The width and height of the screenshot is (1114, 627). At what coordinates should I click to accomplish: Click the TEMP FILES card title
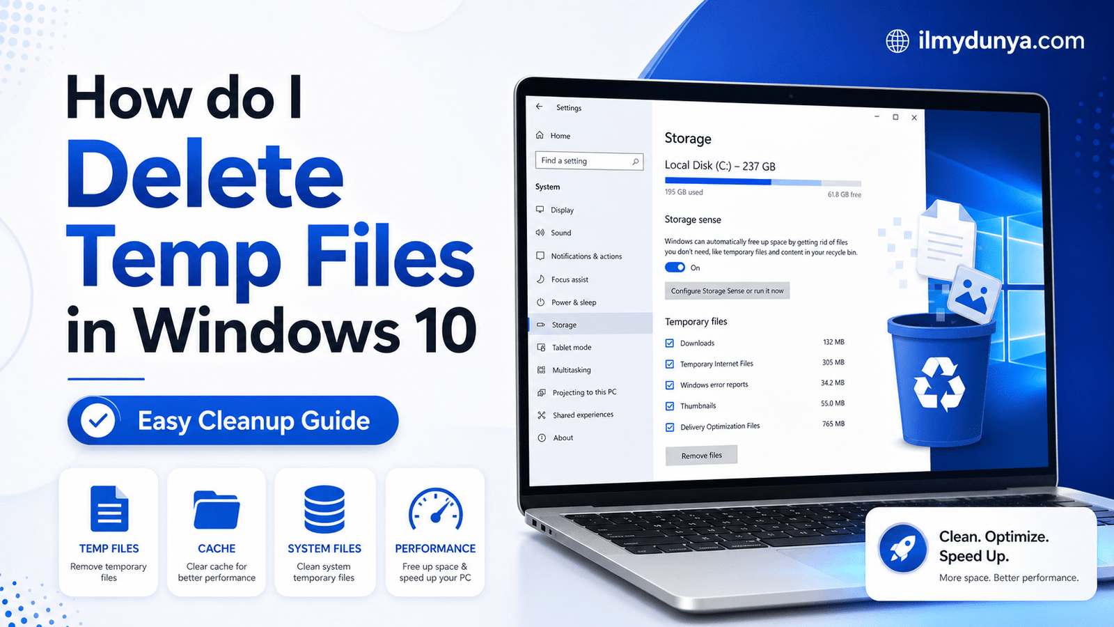109,548
